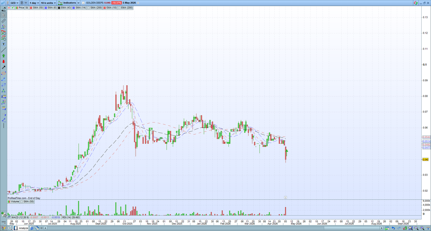The height and width of the screenshot is (231, 431).
Task: Toggle SMA (50) checkbox in Volume panel
Action: point(21,202)
